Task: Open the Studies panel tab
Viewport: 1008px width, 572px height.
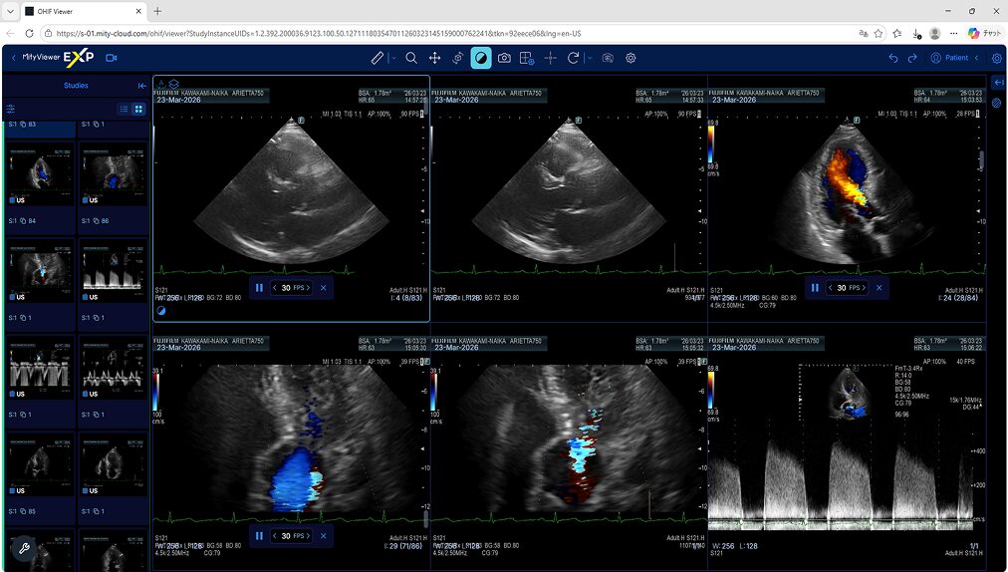Action: (76, 86)
